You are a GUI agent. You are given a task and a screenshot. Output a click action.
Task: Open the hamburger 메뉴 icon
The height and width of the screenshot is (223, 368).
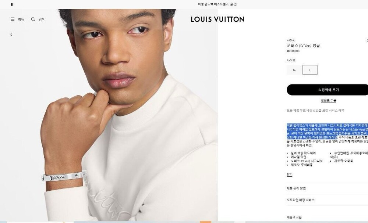[13, 19]
